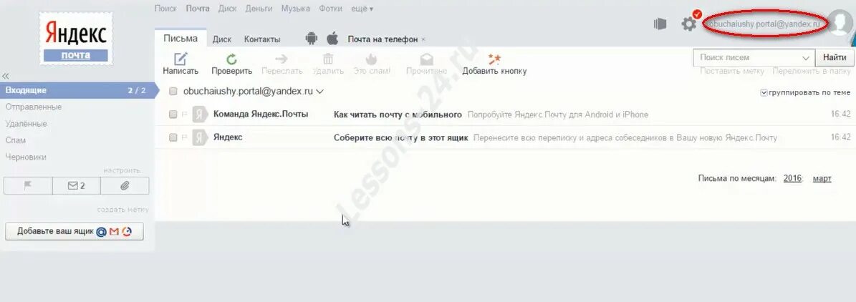This screenshot has width=856, height=302.
Task: Click the themes icon beside gear
Action: point(660,24)
